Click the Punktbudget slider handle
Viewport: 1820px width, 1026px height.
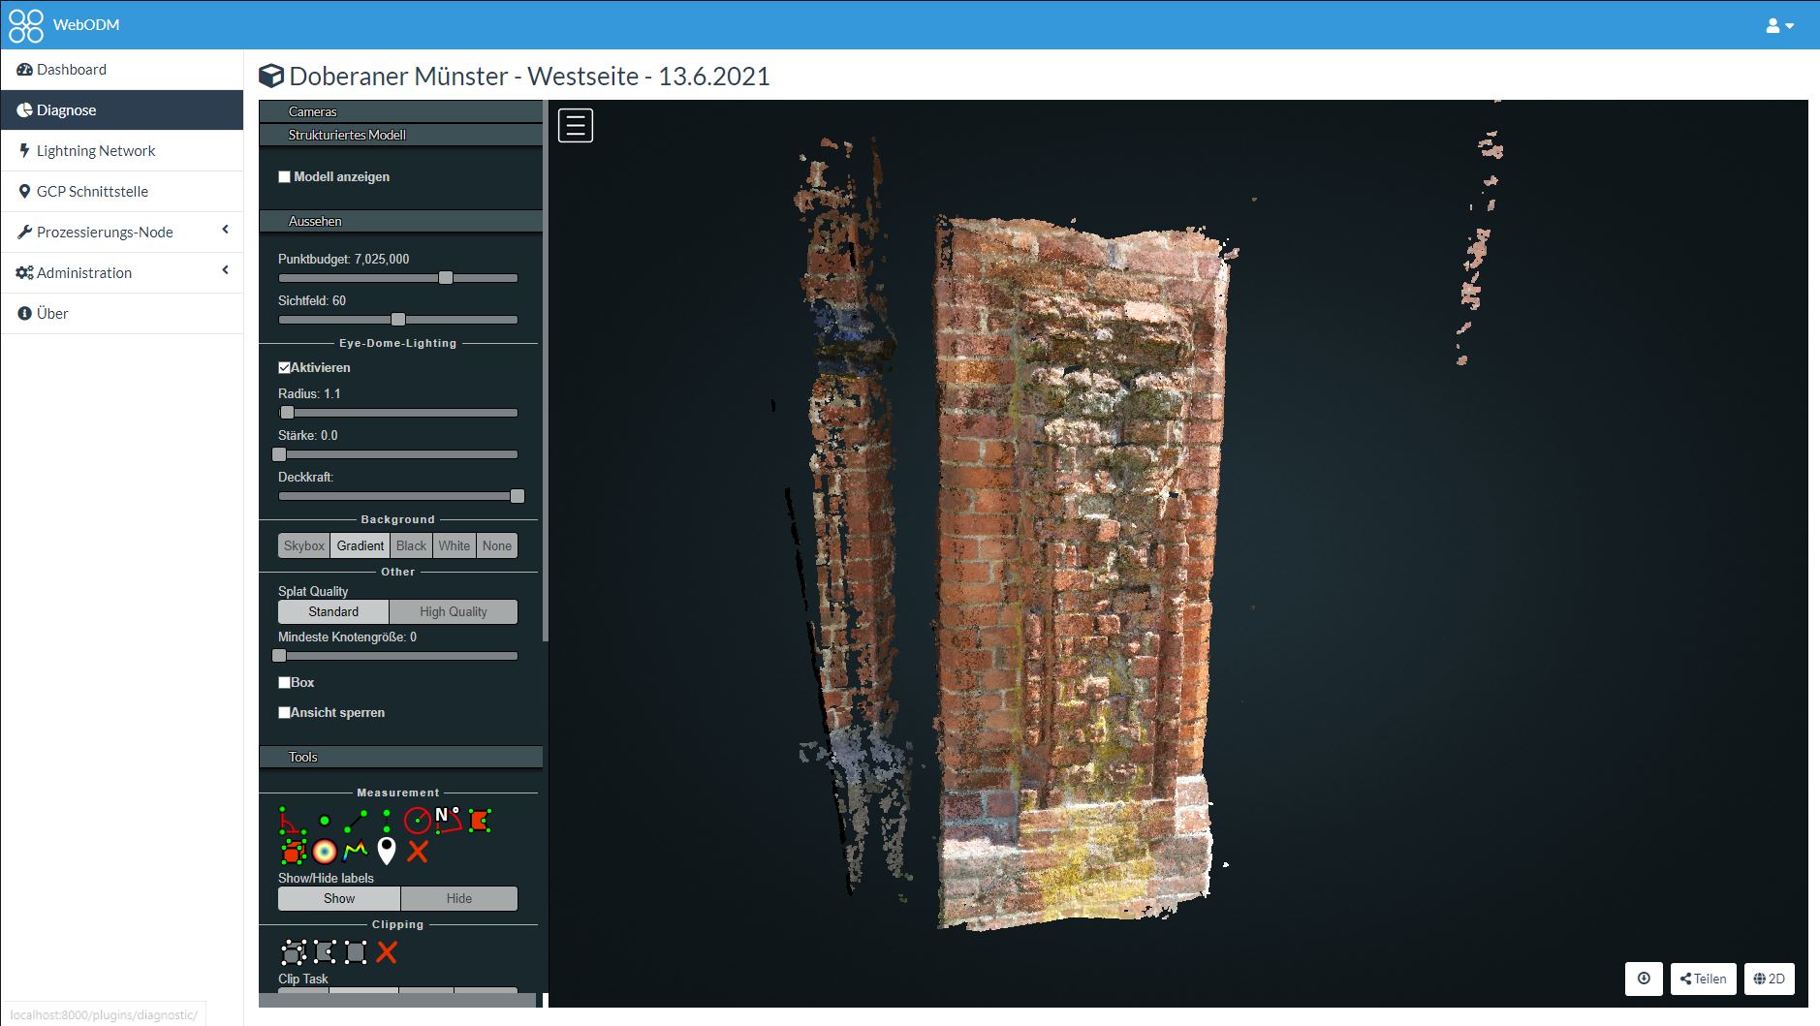pyautogui.click(x=446, y=278)
